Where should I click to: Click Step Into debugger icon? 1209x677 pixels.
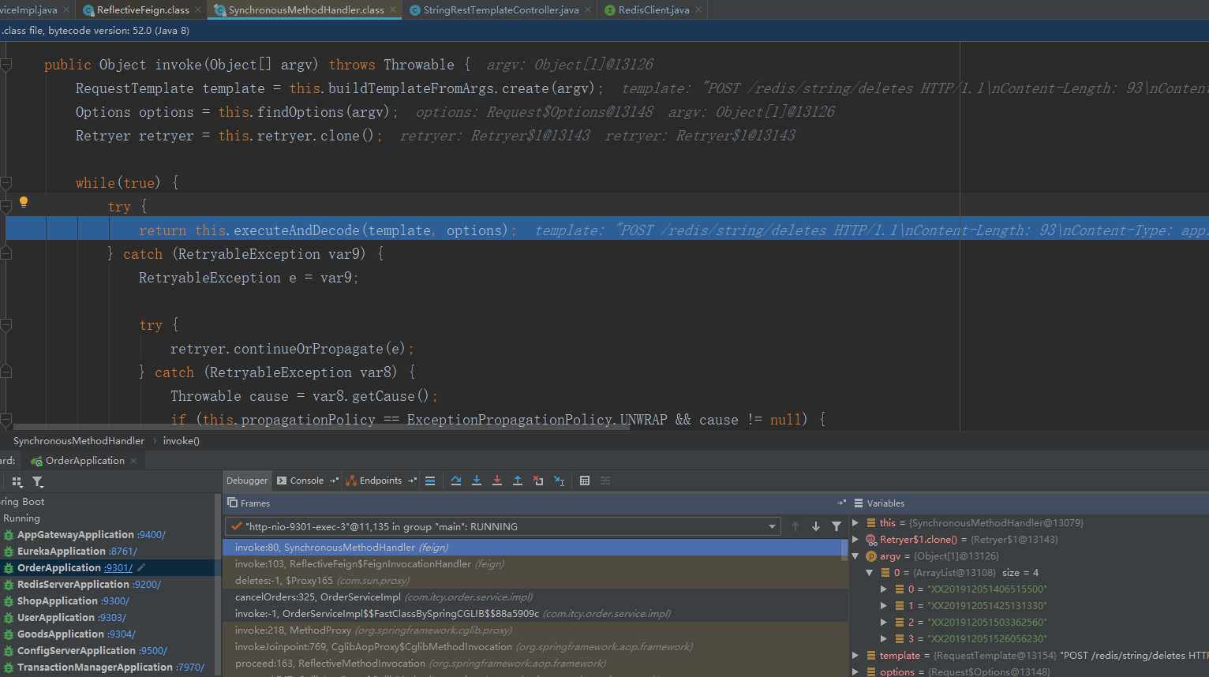pyautogui.click(x=477, y=481)
